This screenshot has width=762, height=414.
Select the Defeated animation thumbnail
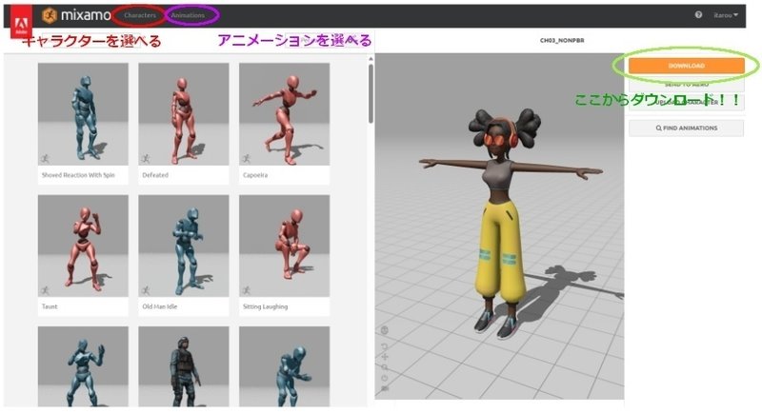(184, 114)
